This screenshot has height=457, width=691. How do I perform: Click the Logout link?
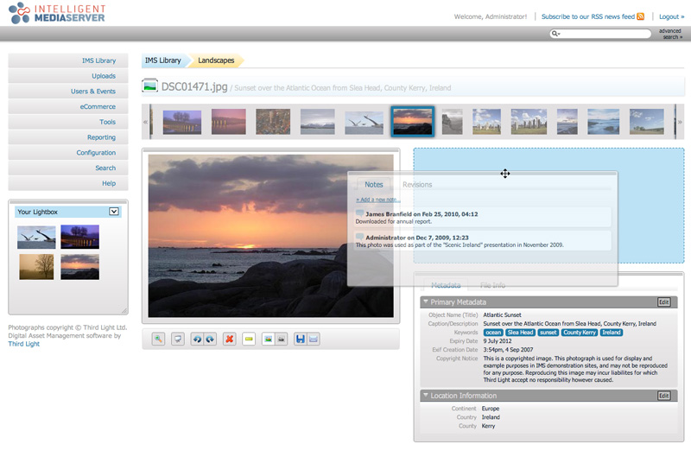[672, 16]
